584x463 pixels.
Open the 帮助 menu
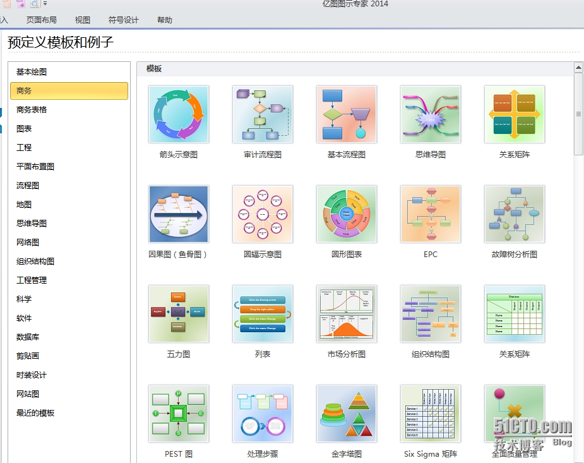point(165,20)
